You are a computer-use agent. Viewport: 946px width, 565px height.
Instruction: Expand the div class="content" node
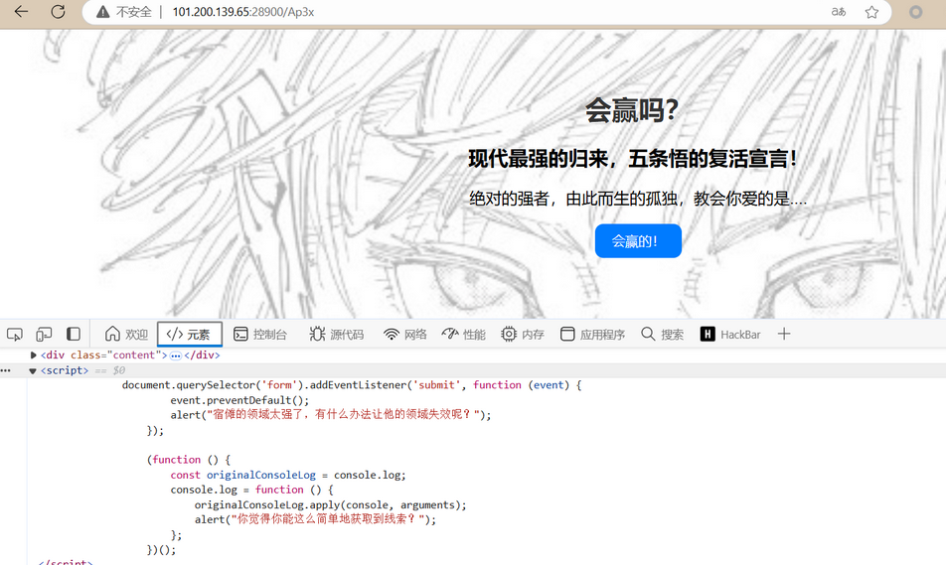pos(34,355)
